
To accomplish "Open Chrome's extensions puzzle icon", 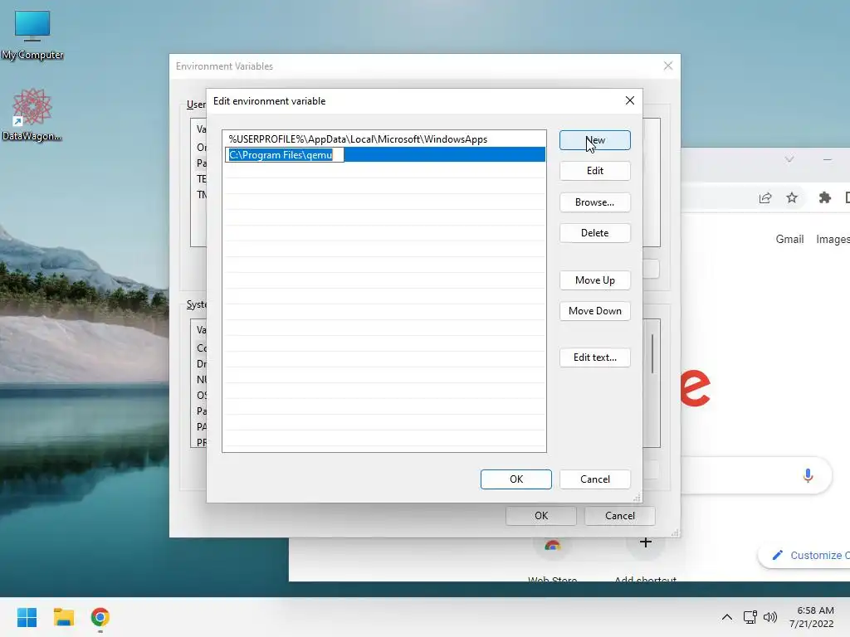I will pyautogui.click(x=824, y=197).
